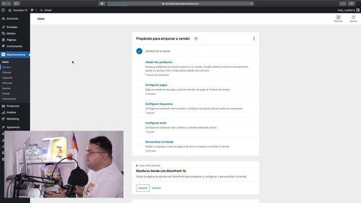Open the Extensiones submenu item

[x=9, y=99]
